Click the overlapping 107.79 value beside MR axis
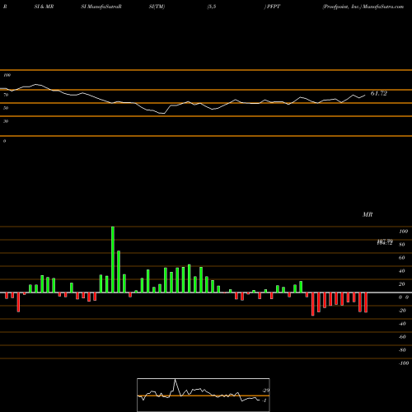Viewport: 412px width, 412px height. [x=385, y=242]
